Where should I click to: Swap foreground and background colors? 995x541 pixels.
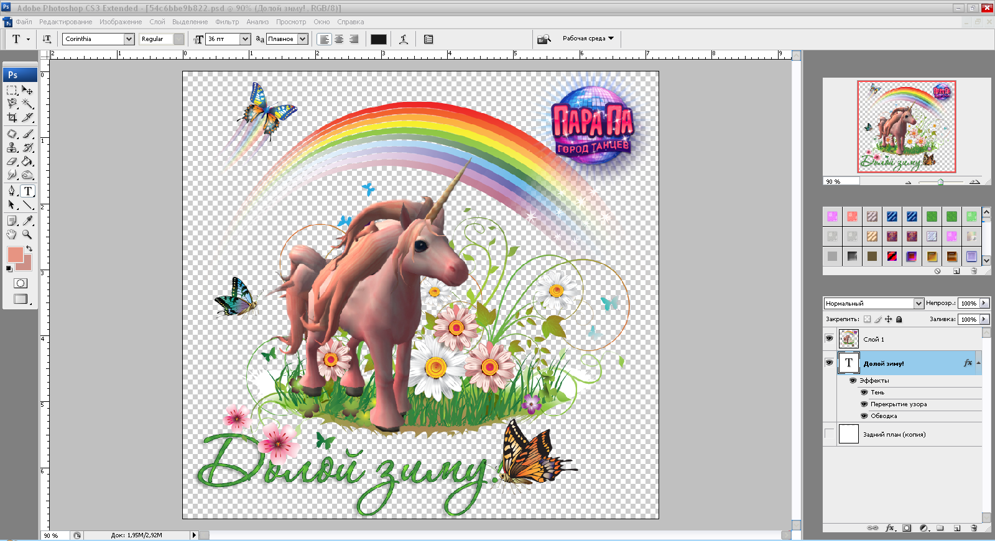[29, 248]
